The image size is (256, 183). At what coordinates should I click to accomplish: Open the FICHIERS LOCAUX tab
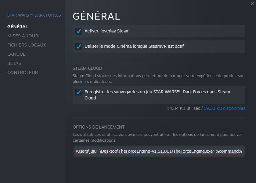pos(27,45)
